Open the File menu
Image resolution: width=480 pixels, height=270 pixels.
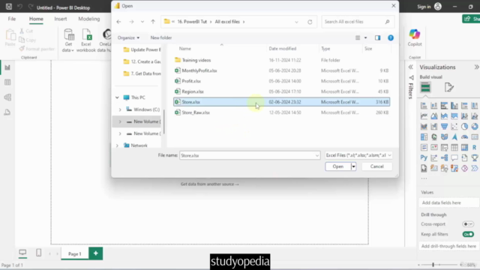click(12, 19)
